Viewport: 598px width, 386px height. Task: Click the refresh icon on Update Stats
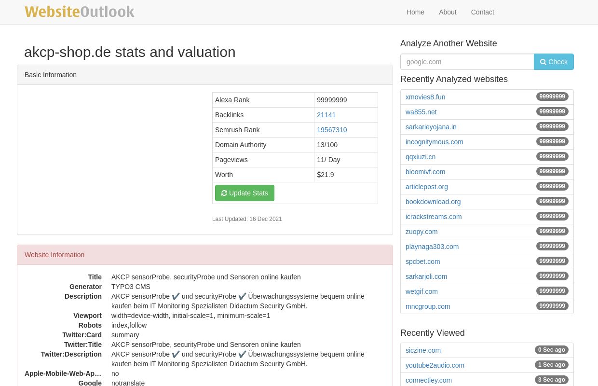(224, 193)
